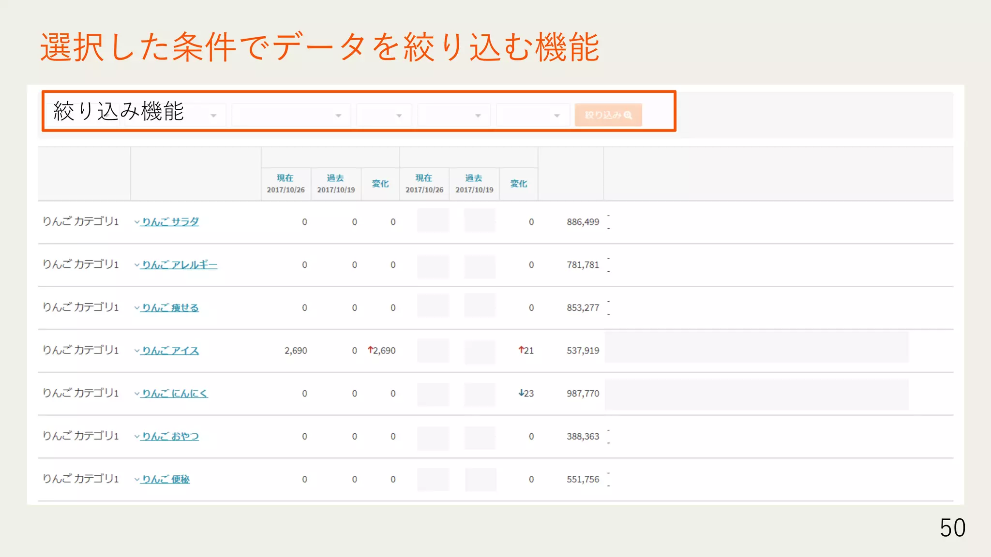Expand chevron beside りんご 痩せる
The image size is (991, 557).
coord(137,308)
